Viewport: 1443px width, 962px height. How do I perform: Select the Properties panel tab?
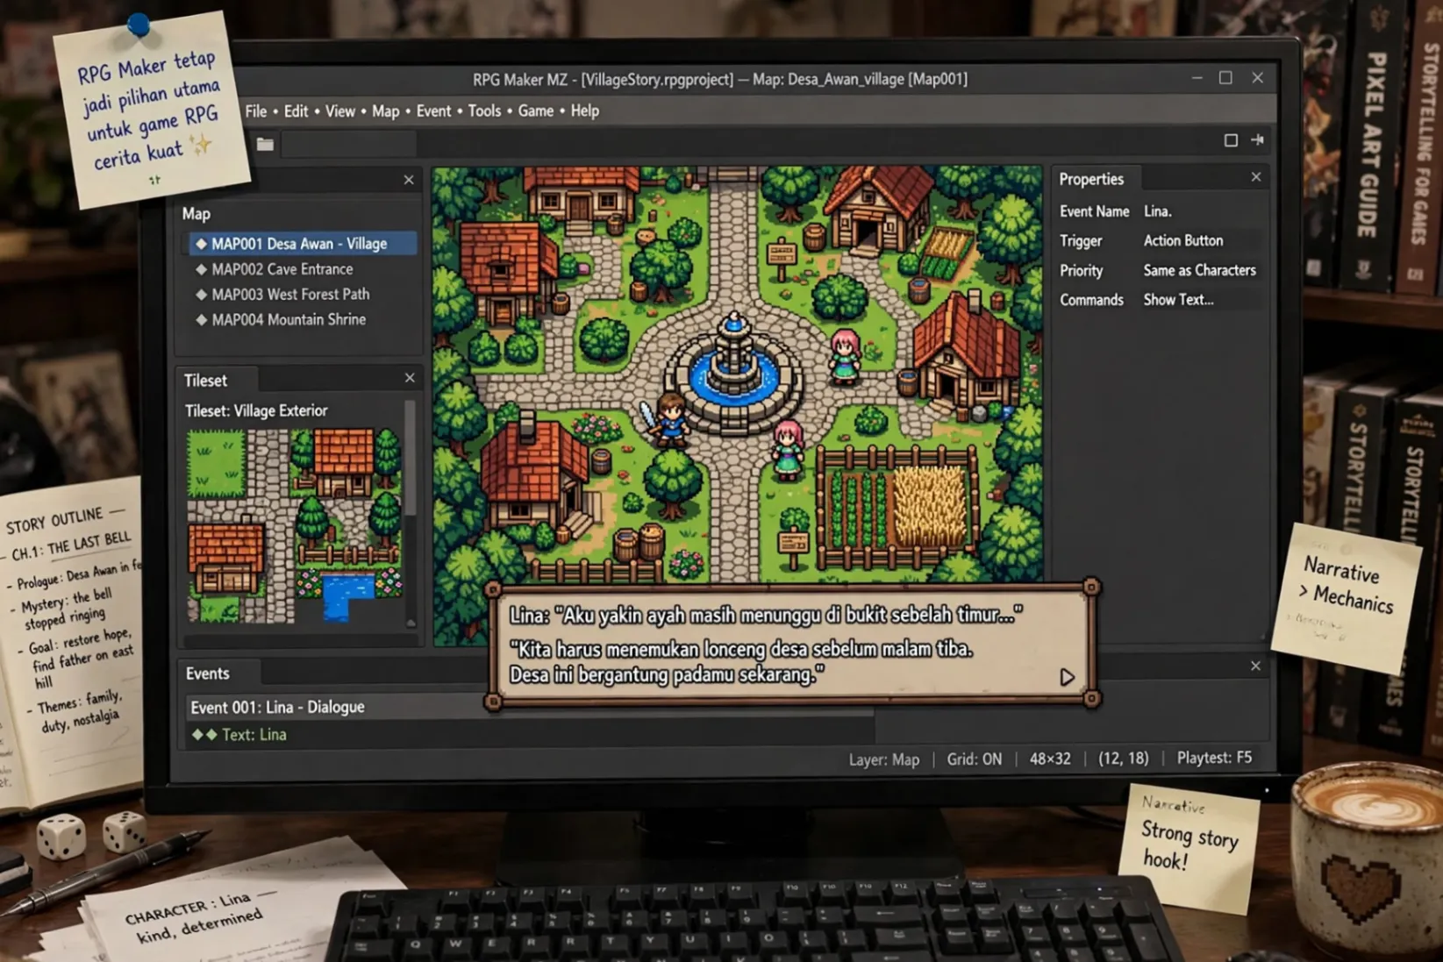(x=1095, y=179)
